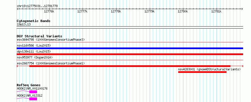The width and height of the screenshot is (251, 102).
Task: Open variant nsv1160586 (Lou2015) label
Action: pyautogui.click(x=34, y=46)
